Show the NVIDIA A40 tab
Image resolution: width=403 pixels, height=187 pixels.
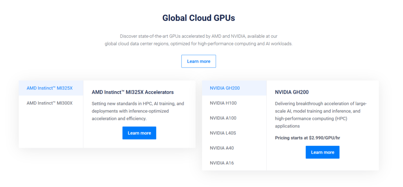tap(234, 148)
